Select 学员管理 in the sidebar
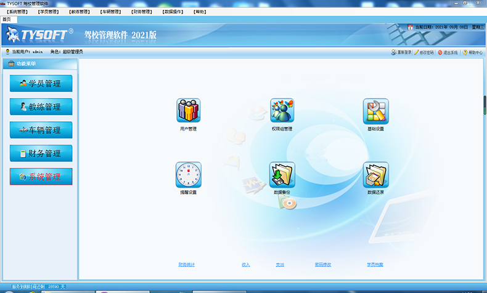The image size is (487, 293). [x=41, y=83]
